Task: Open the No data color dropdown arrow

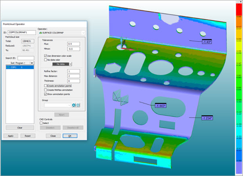Action: [x=71, y=64]
